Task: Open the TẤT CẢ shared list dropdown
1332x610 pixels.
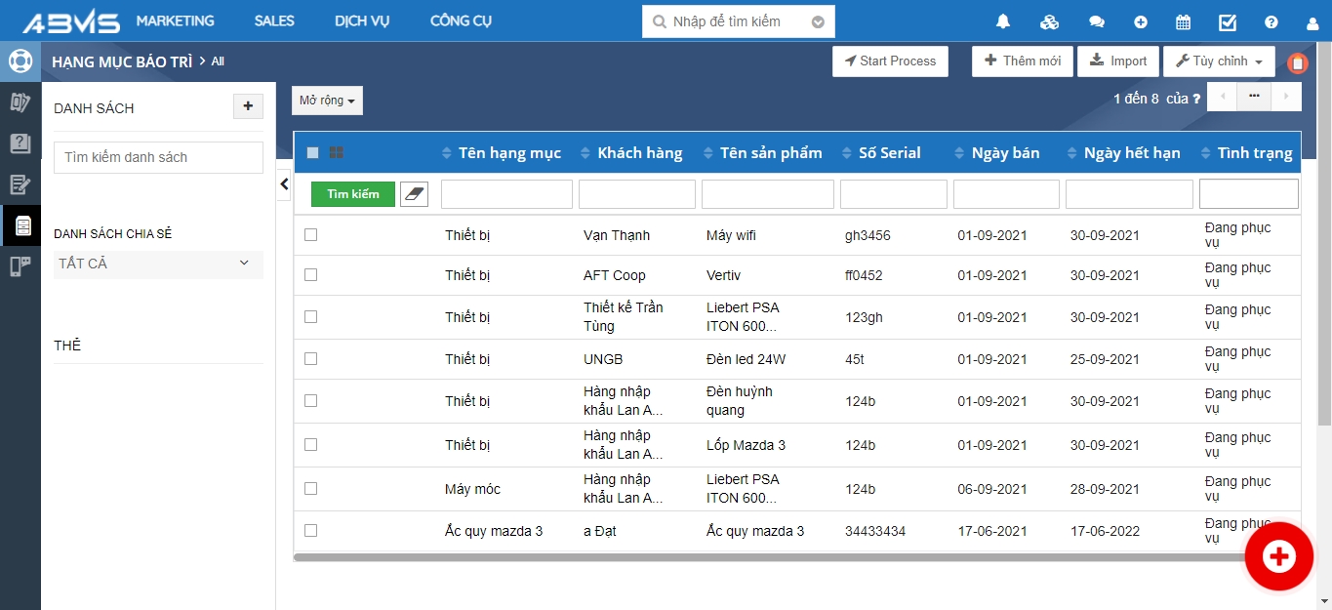Action: click(158, 264)
